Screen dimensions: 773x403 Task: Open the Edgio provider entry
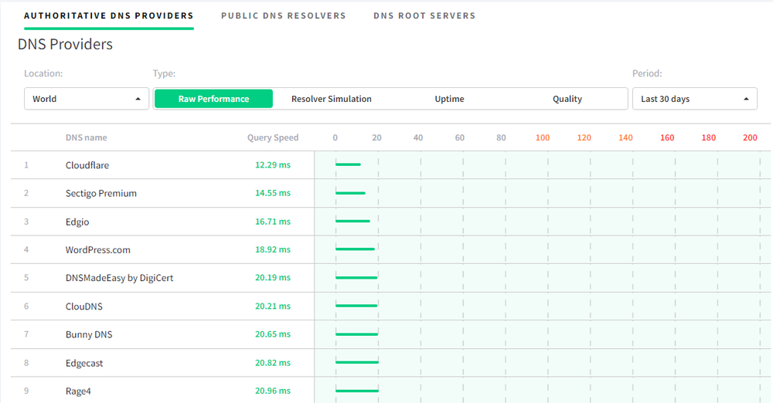(77, 222)
